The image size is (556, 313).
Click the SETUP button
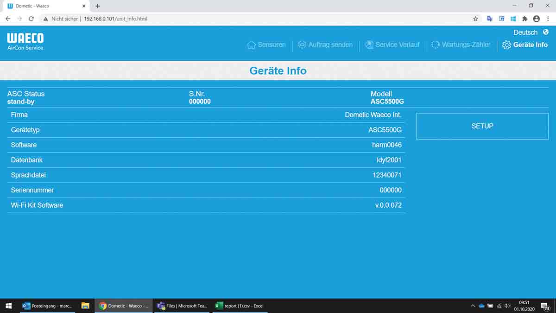click(482, 126)
